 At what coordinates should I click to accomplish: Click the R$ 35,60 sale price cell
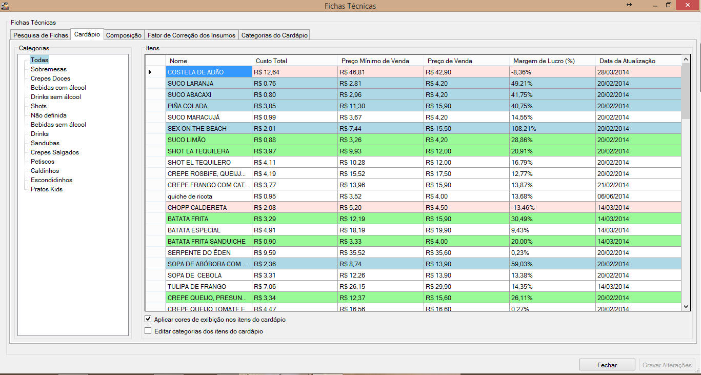tap(467, 253)
